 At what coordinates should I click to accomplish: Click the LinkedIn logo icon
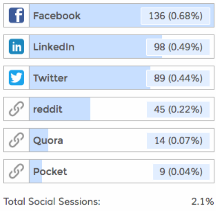tap(17, 47)
